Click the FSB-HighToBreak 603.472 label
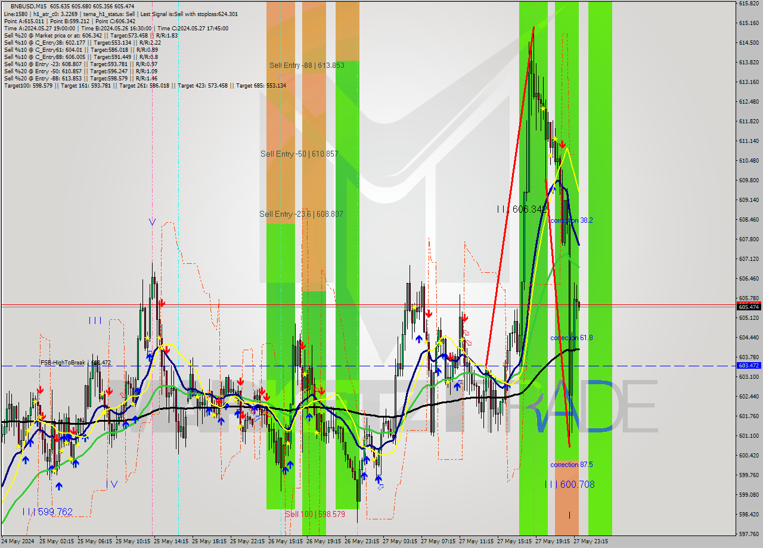Viewport: 763px width, 548px height. click(x=76, y=362)
